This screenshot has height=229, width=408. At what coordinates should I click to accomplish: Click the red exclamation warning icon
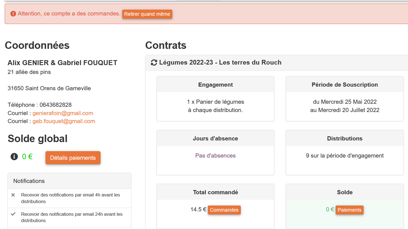click(13, 14)
